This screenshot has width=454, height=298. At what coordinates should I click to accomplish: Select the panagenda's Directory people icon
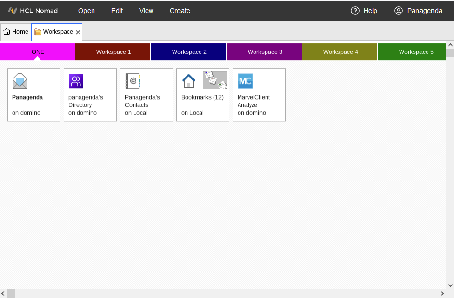point(76,81)
